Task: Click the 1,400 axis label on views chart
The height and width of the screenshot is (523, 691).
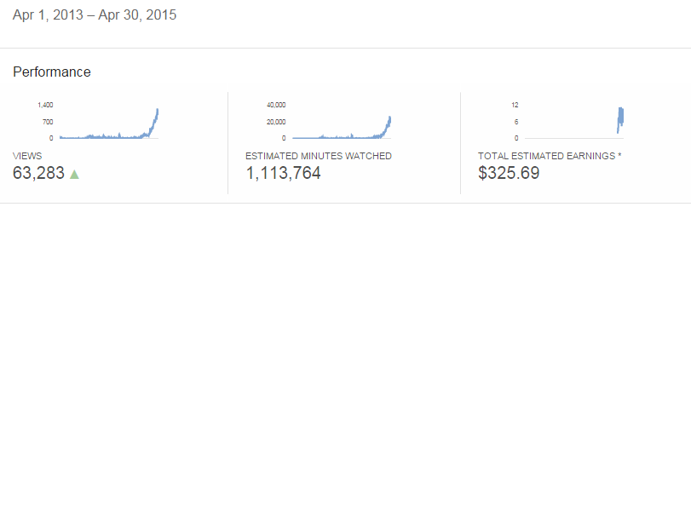Action: click(x=45, y=105)
